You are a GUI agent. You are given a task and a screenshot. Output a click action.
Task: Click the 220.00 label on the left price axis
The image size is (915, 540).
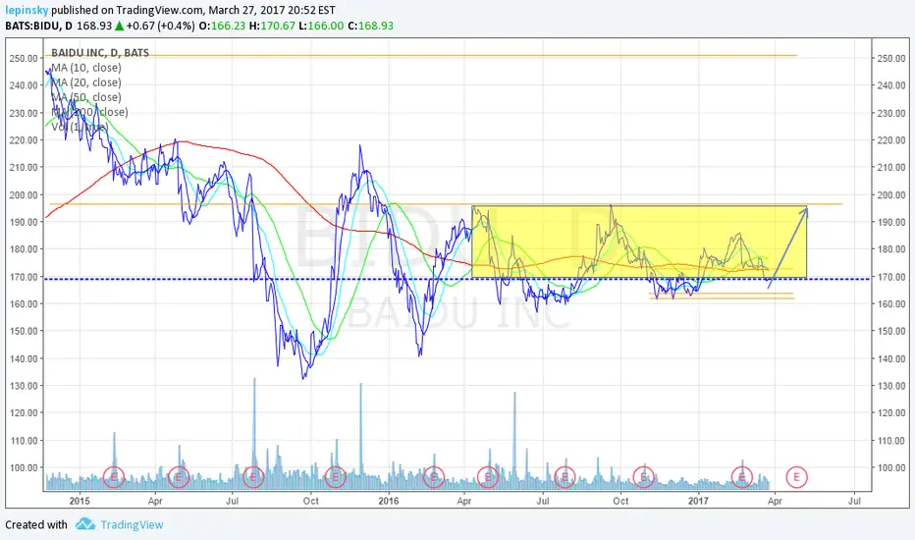(x=24, y=140)
